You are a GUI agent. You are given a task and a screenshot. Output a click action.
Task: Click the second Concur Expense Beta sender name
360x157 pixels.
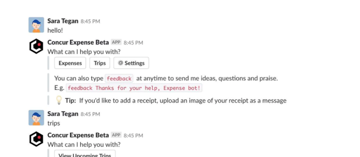(x=78, y=135)
